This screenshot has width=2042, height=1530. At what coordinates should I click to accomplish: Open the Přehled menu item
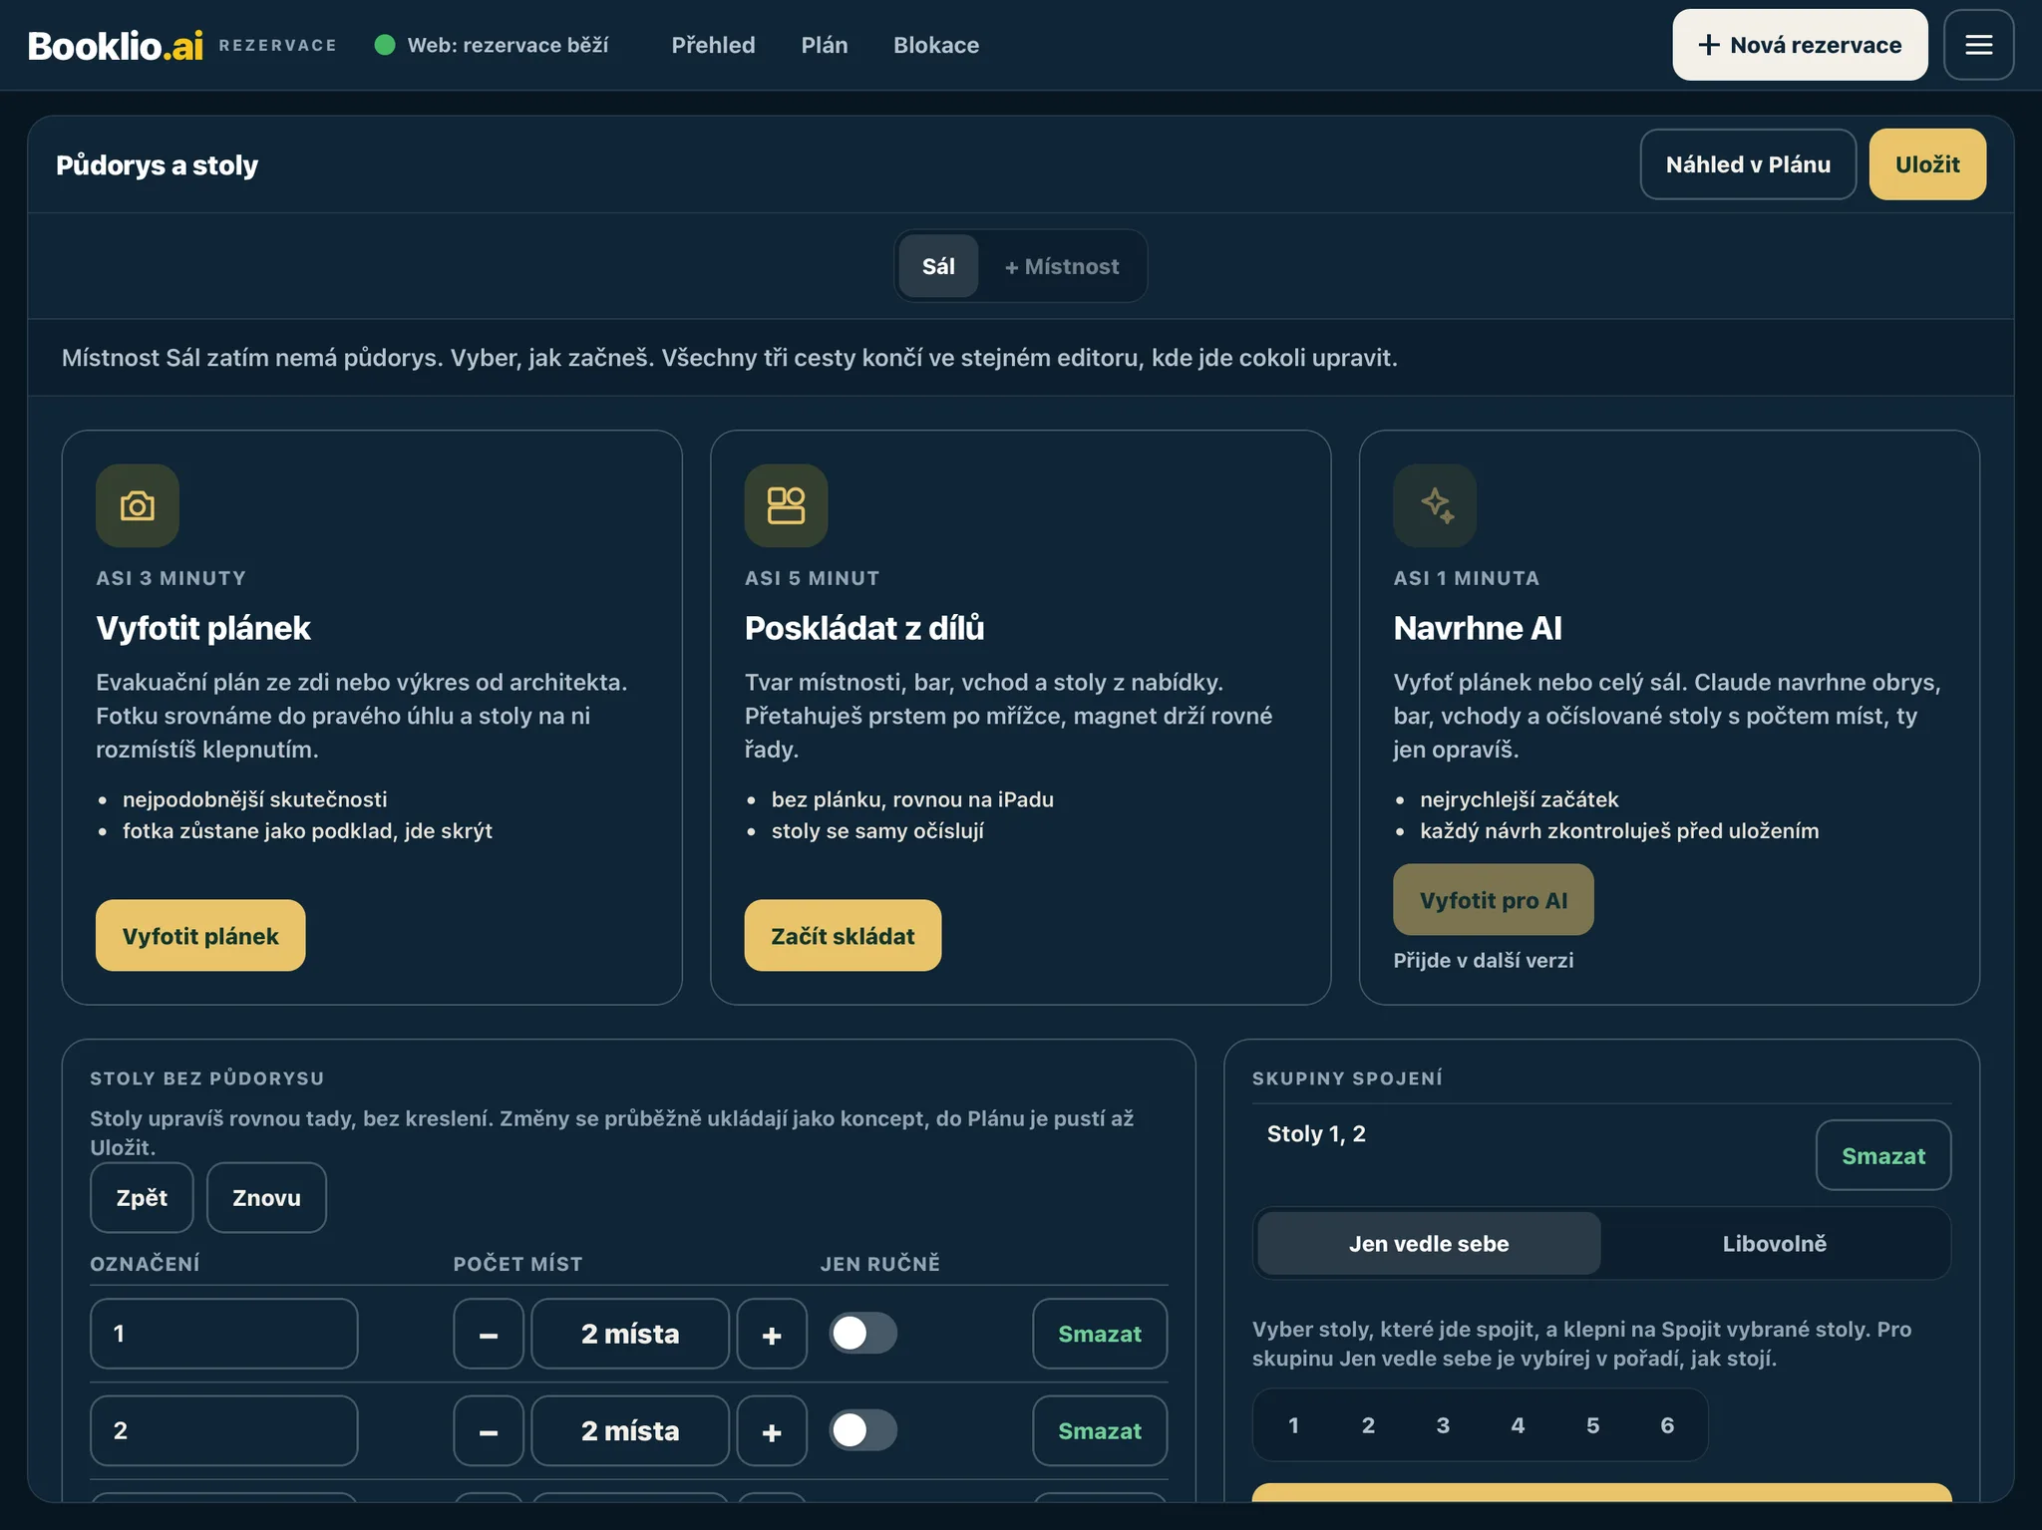(713, 45)
